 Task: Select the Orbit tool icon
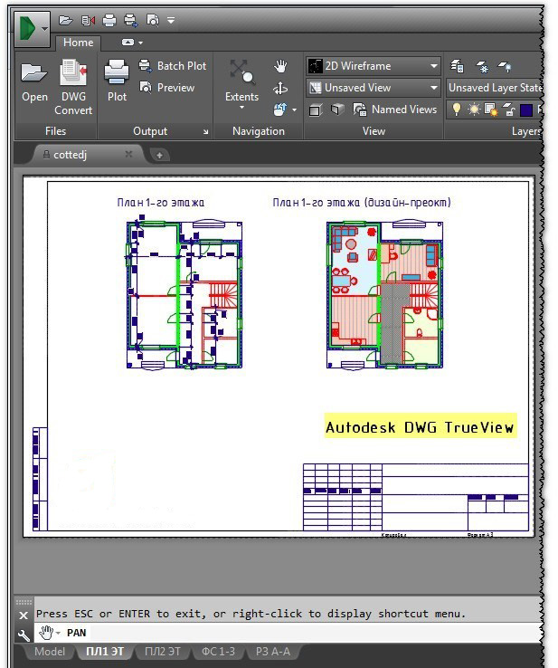tap(280, 88)
